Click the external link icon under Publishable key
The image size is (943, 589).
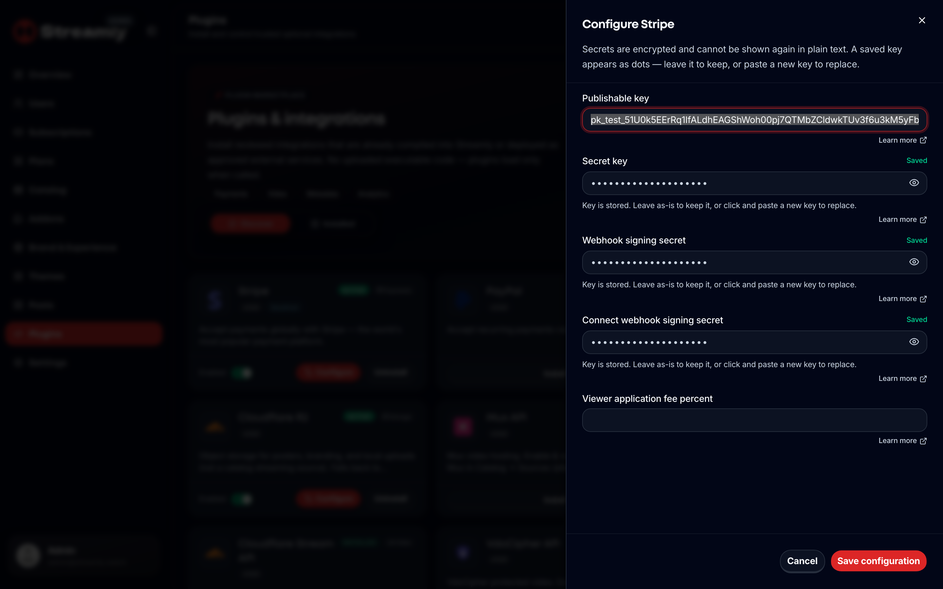coord(923,140)
